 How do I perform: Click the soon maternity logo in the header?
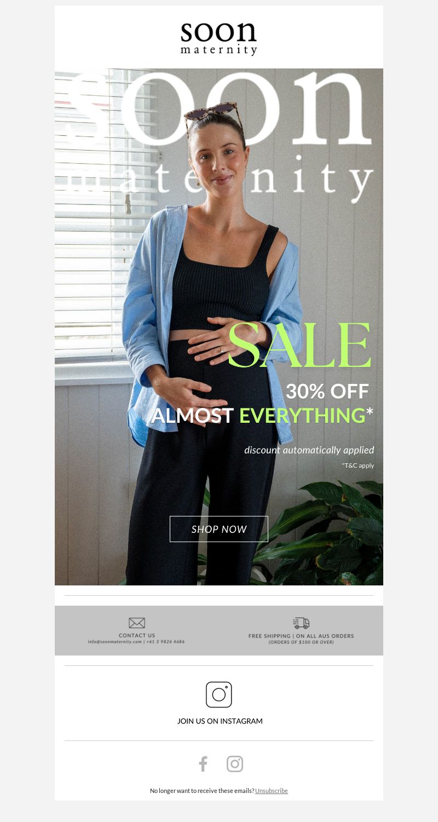[x=218, y=38]
